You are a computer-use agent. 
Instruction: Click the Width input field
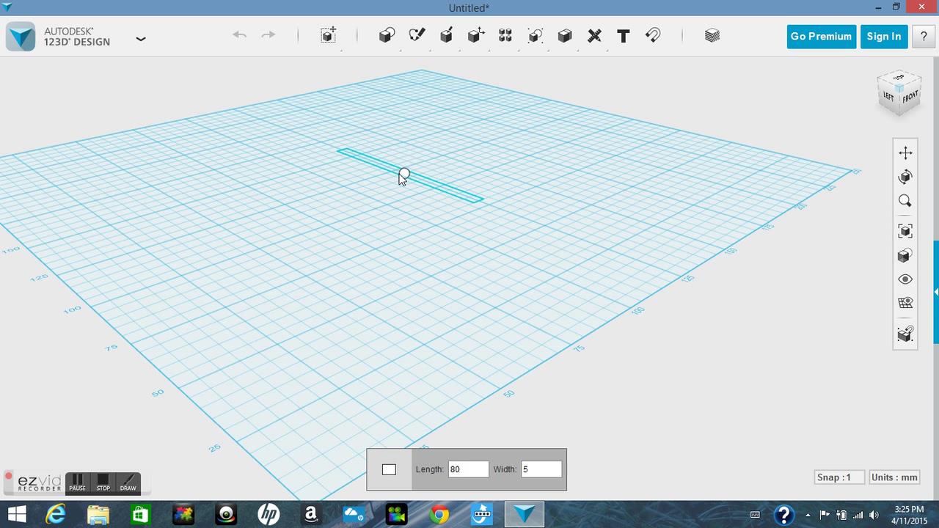pos(541,469)
